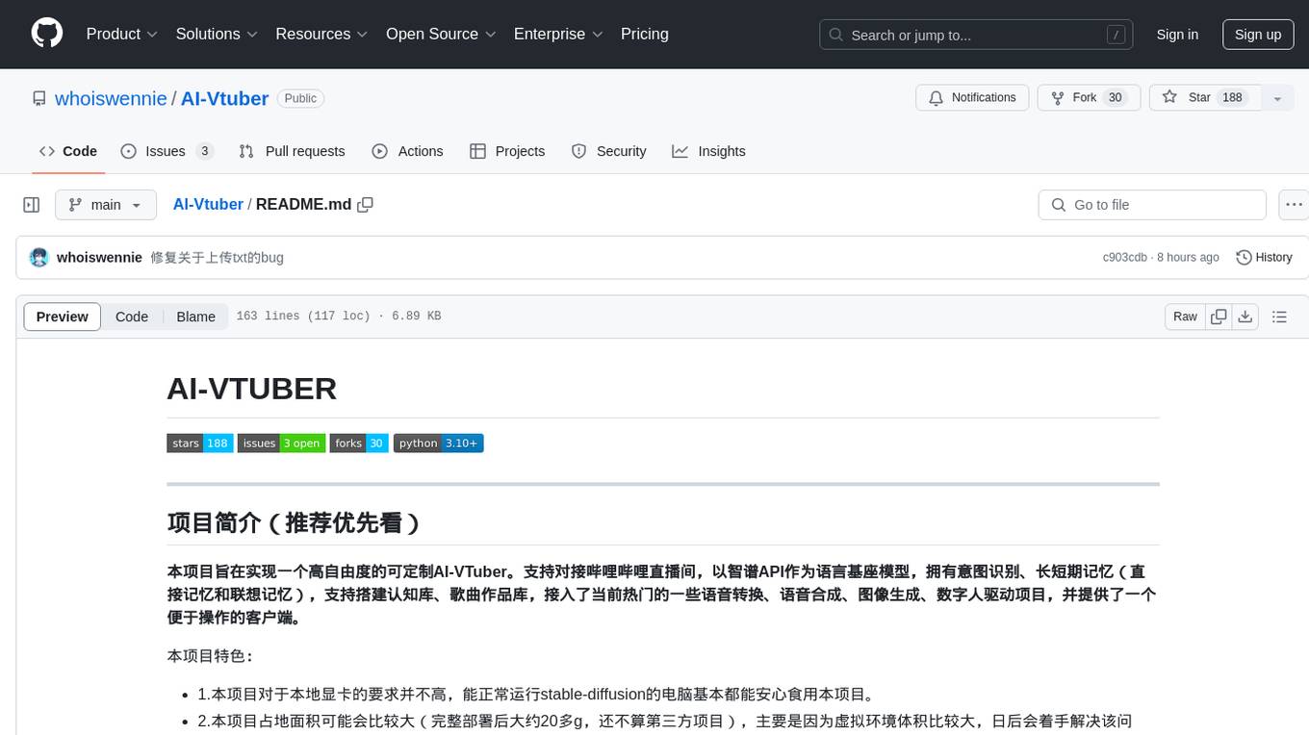Click the AI-VTUBER heading

[x=252, y=389]
